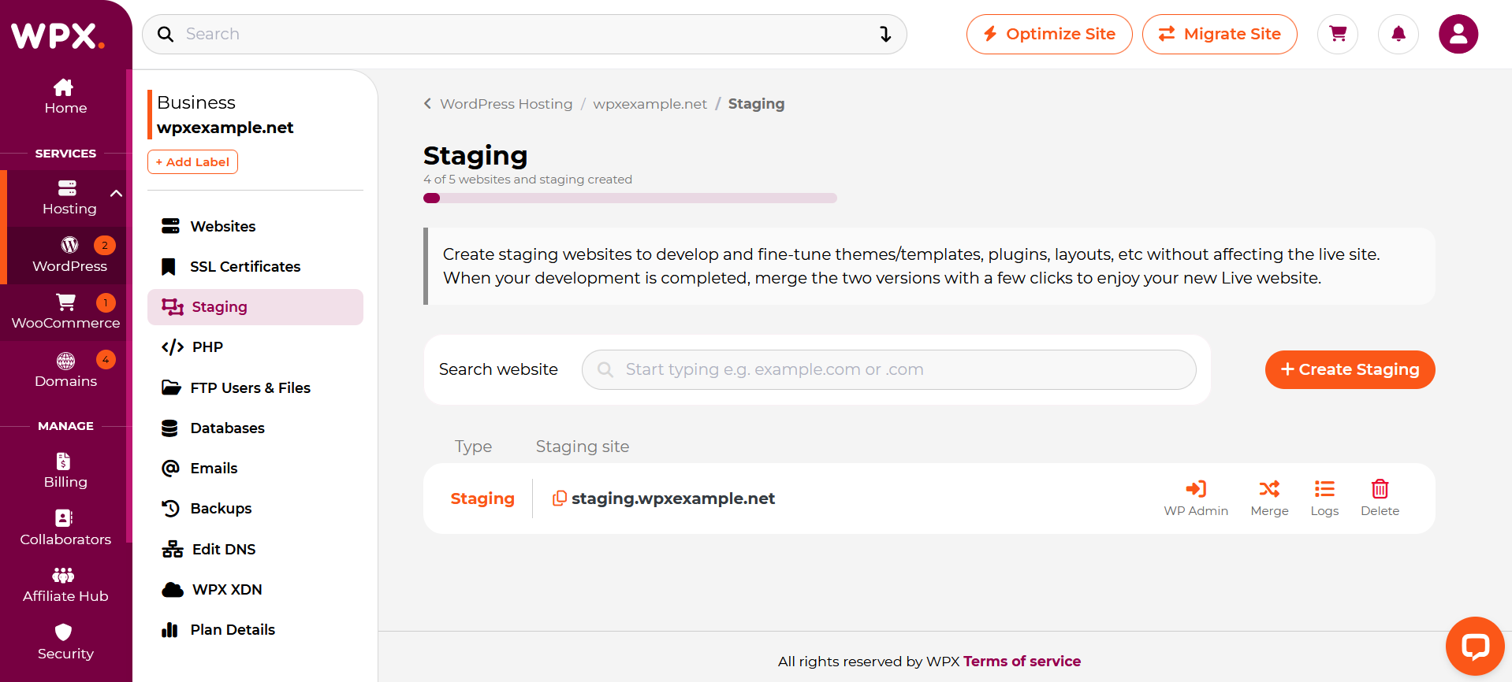Collapse the Hosting section chevron
Viewport: 1512px width, 682px height.
tap(116, 194)
